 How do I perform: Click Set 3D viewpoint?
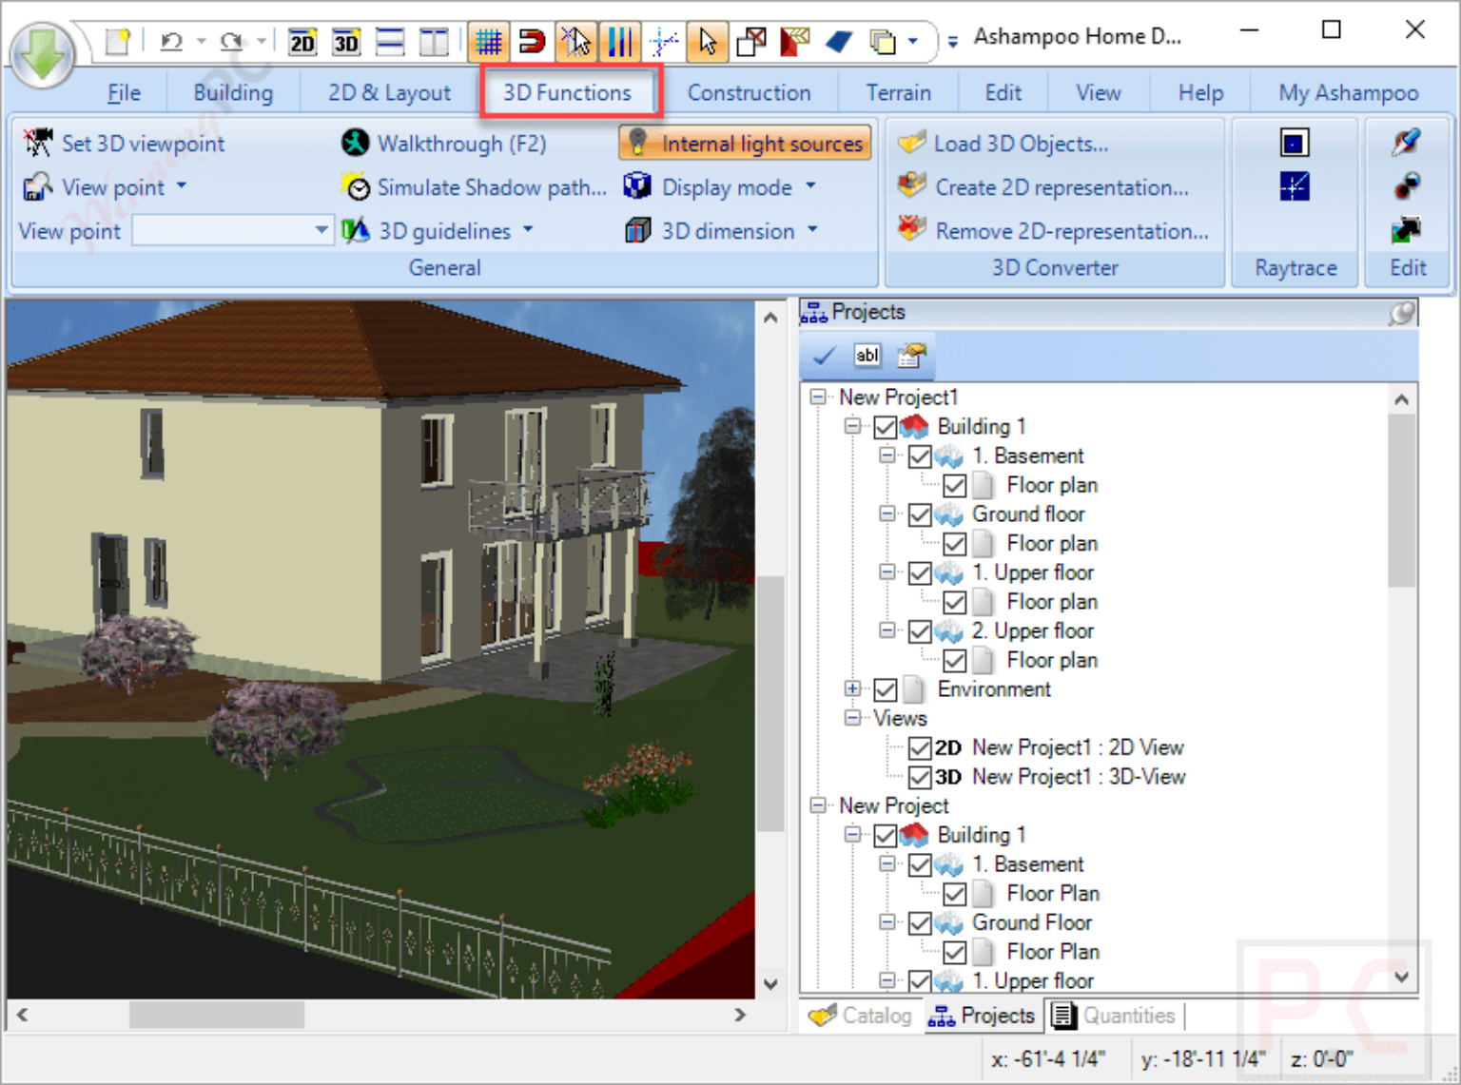[x=124, y=144]
